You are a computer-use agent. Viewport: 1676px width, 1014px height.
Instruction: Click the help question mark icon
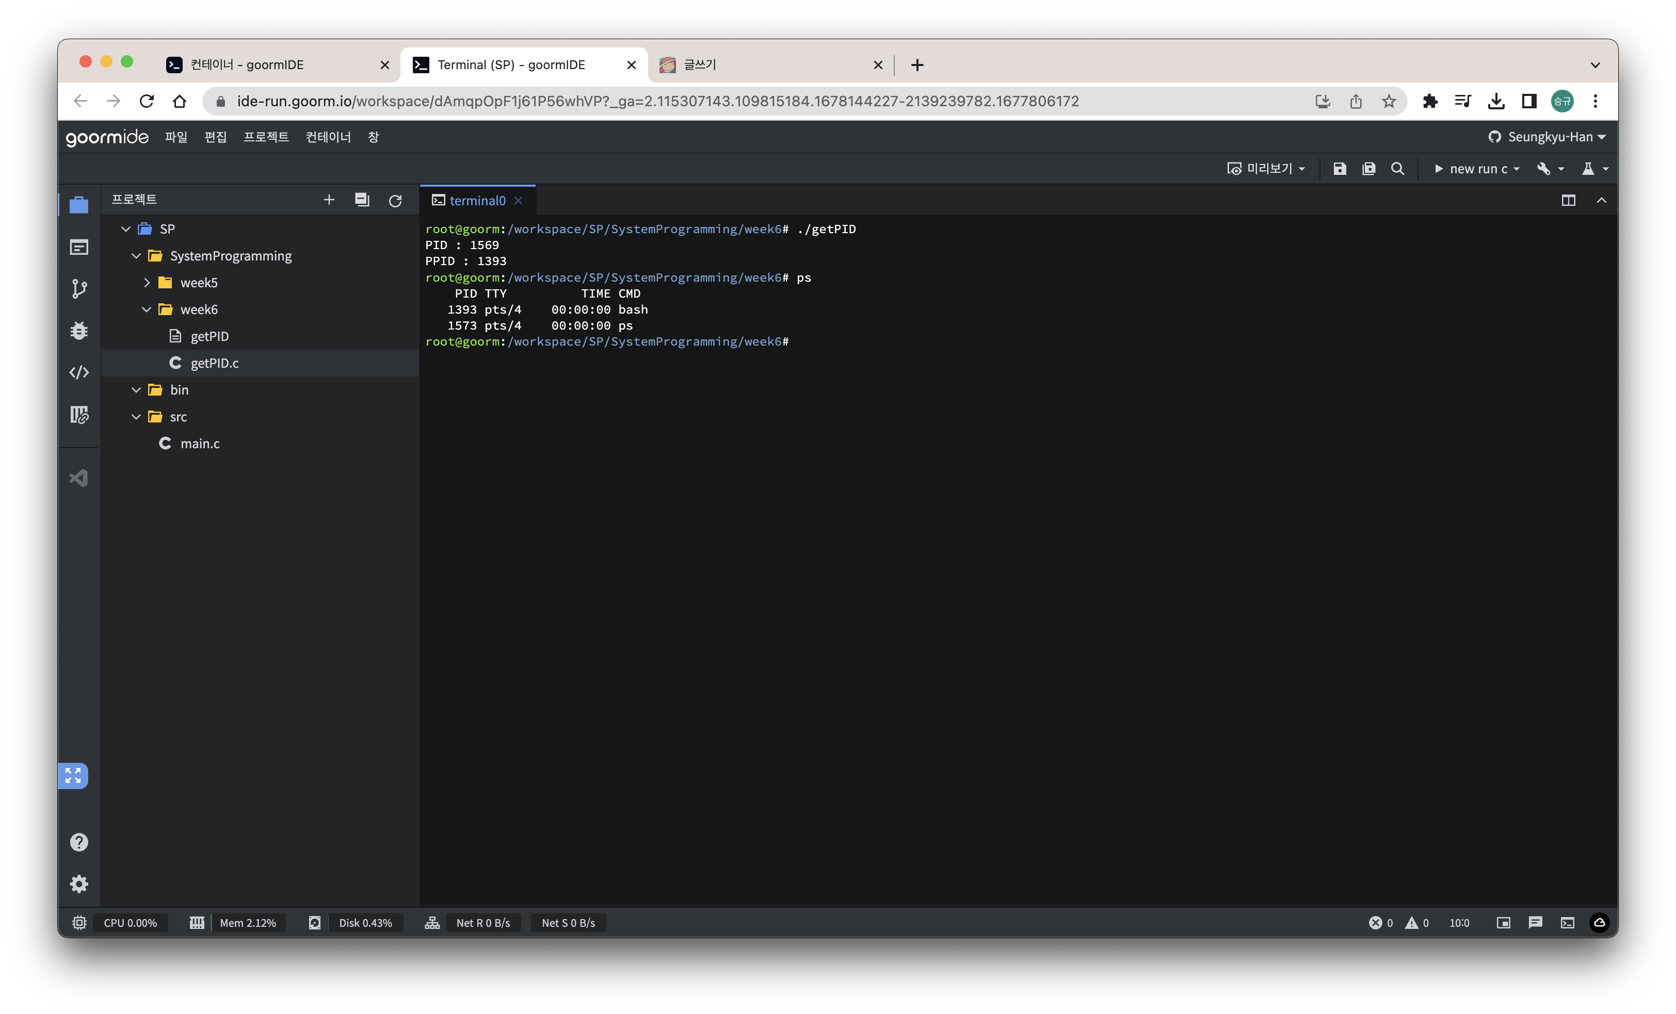pos(79,842)
